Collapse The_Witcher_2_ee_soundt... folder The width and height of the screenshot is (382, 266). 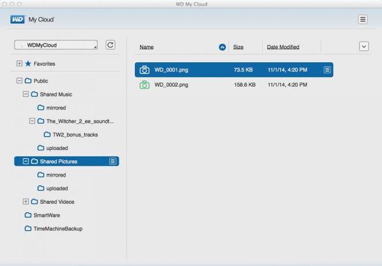(32, 121)
